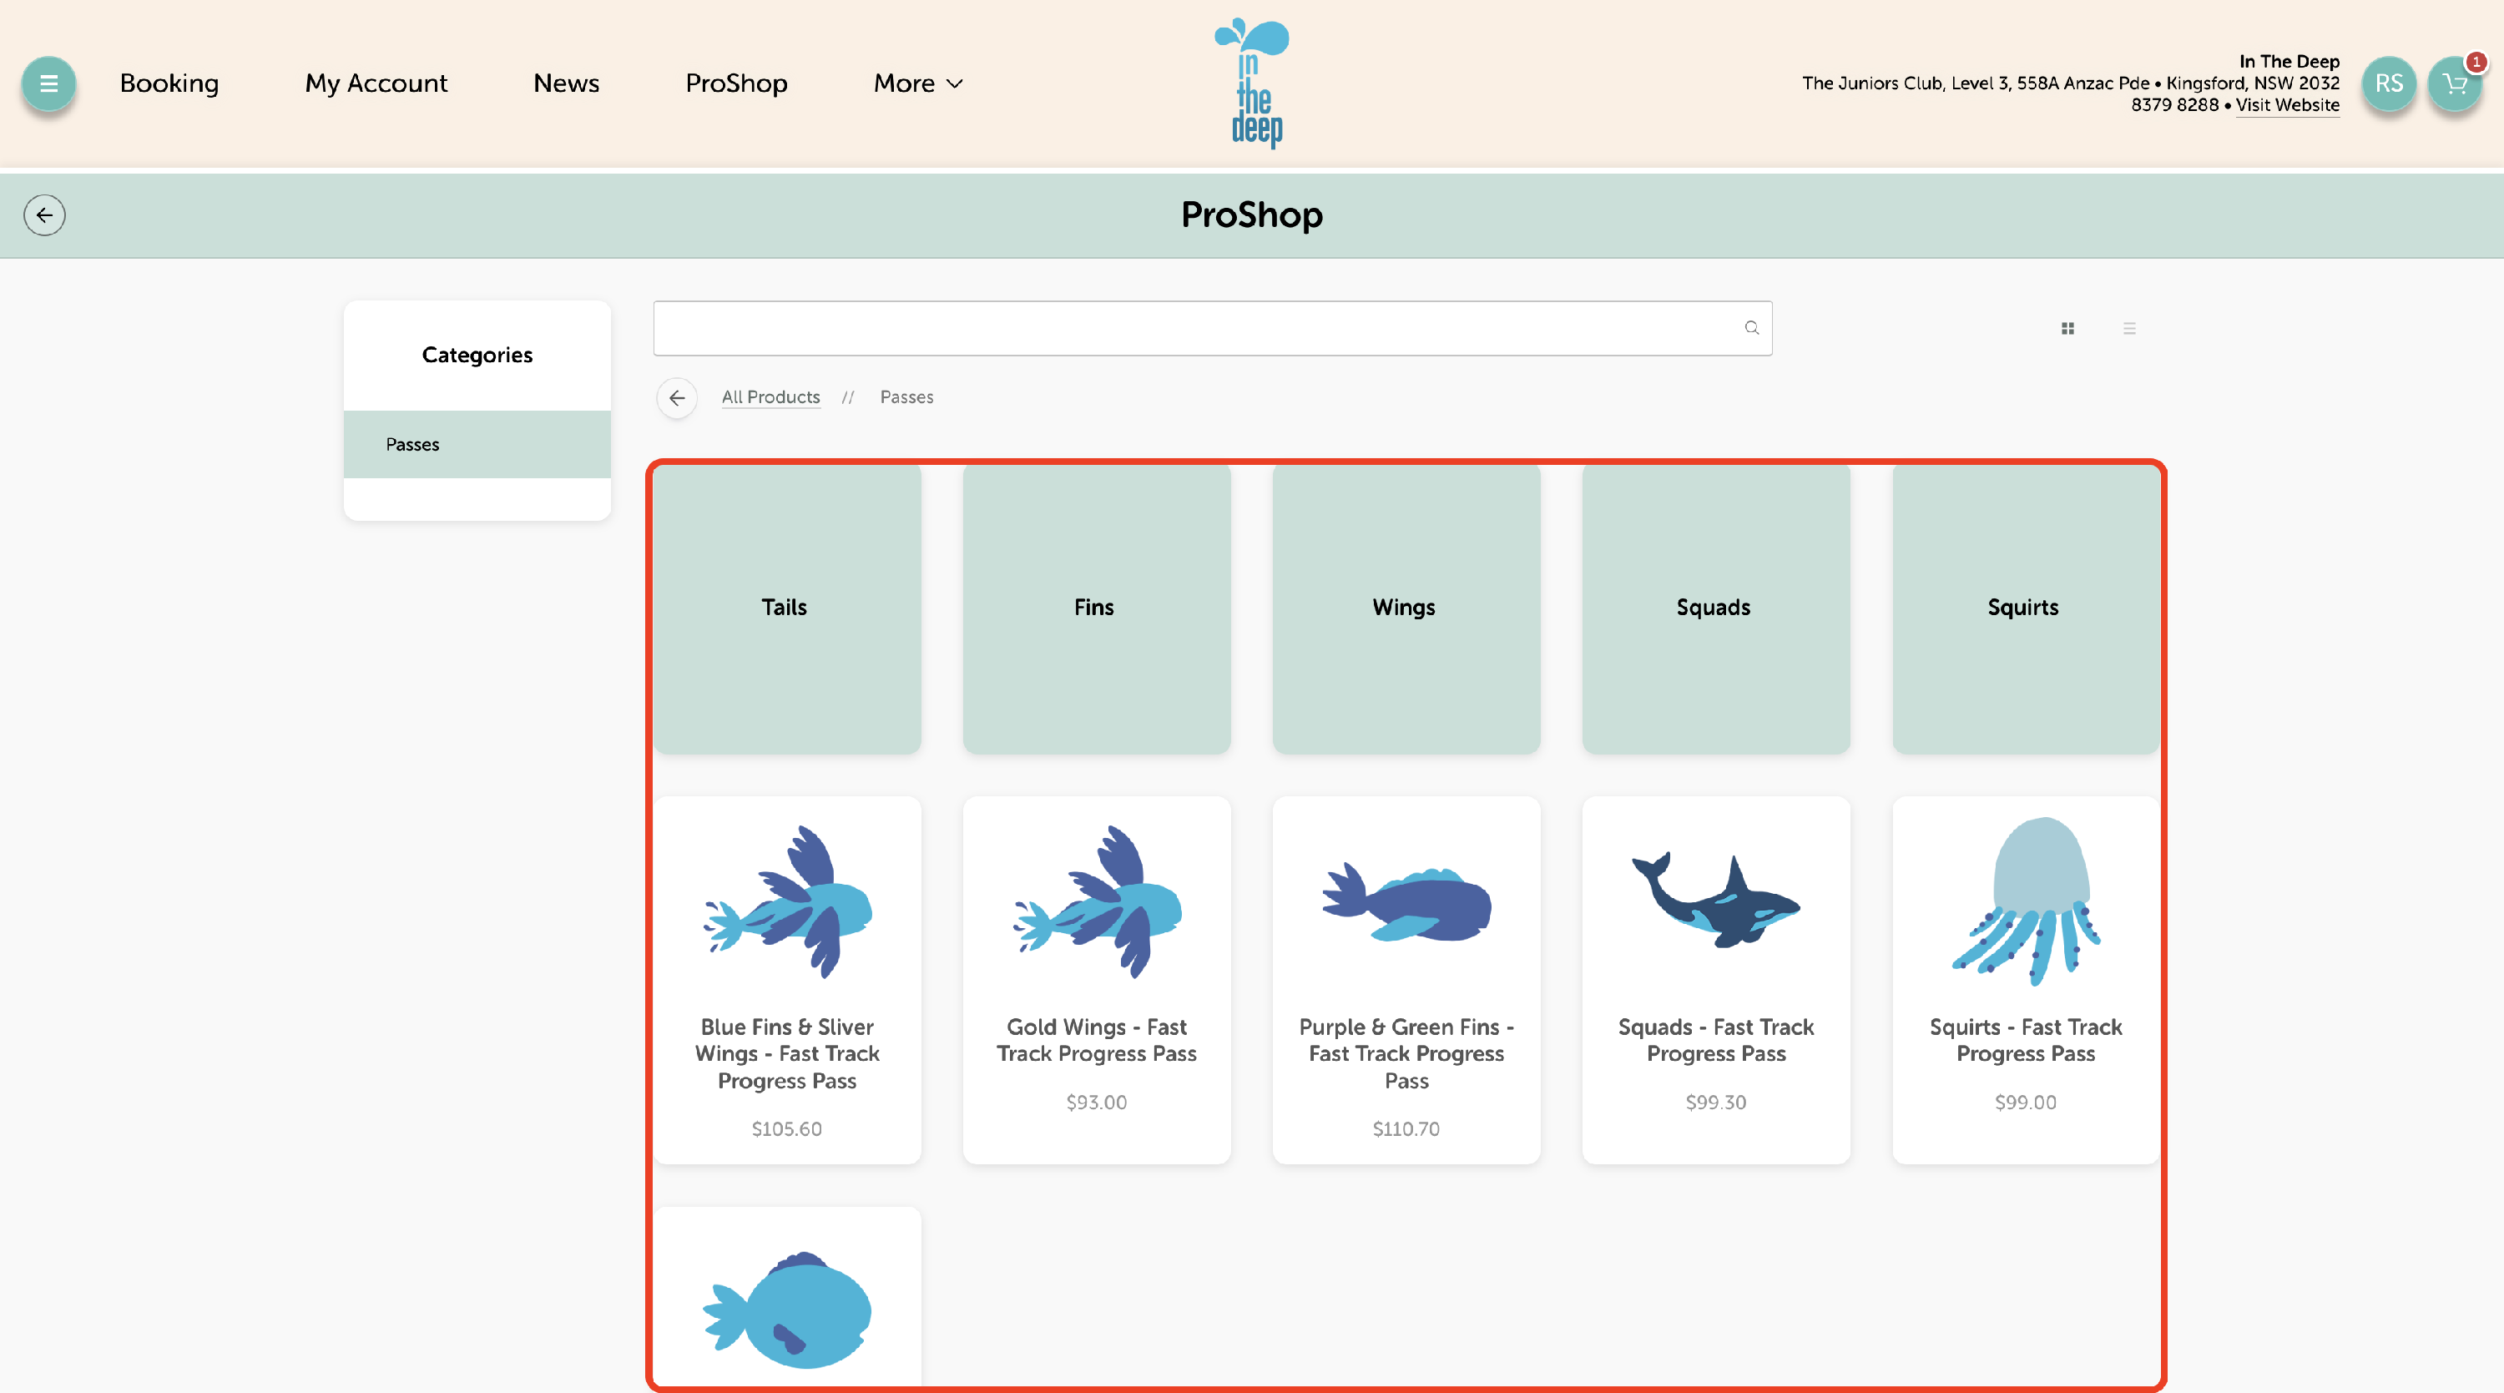Click the $110.70 price
The height and width of the screenshot is (1393, 2504).
(x=1406, y=1128)
